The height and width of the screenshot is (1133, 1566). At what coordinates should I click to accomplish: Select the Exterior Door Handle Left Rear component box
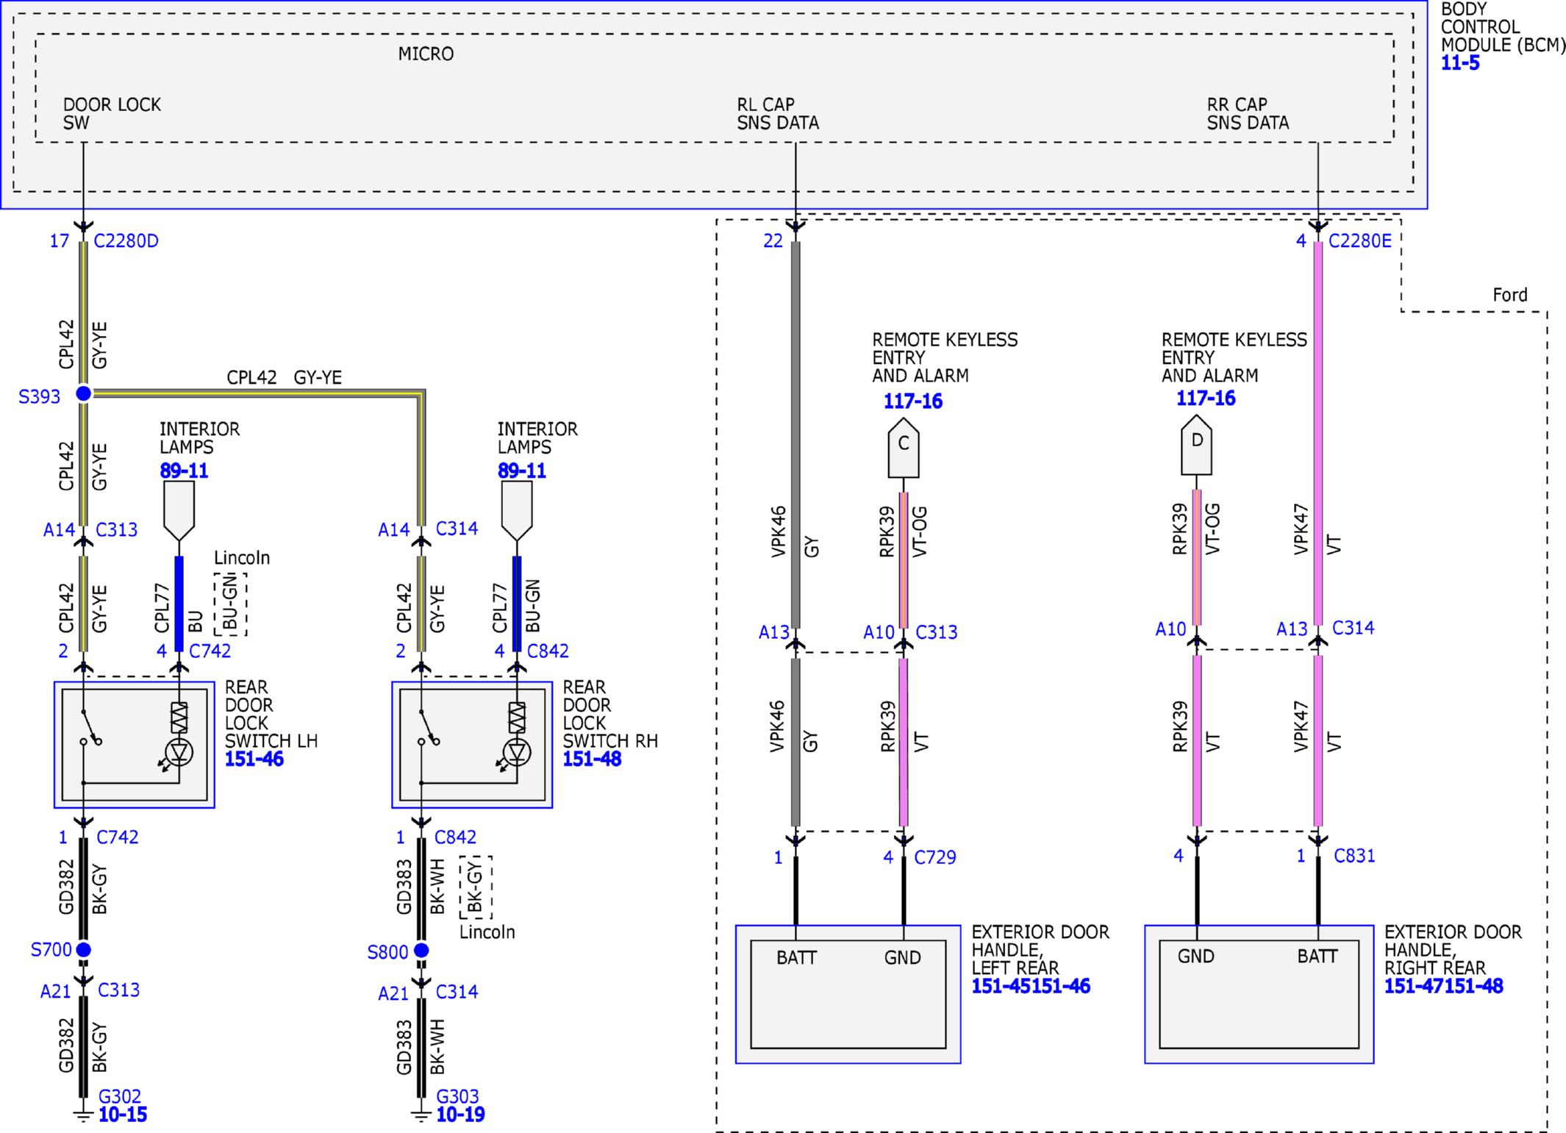coord(848,994)
